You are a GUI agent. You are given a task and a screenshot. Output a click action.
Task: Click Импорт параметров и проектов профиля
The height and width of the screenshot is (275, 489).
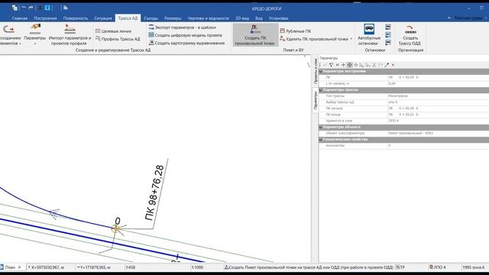pos(70,35)
